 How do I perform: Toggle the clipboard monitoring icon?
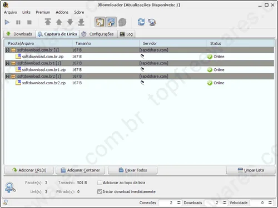[x=100, y=22]
